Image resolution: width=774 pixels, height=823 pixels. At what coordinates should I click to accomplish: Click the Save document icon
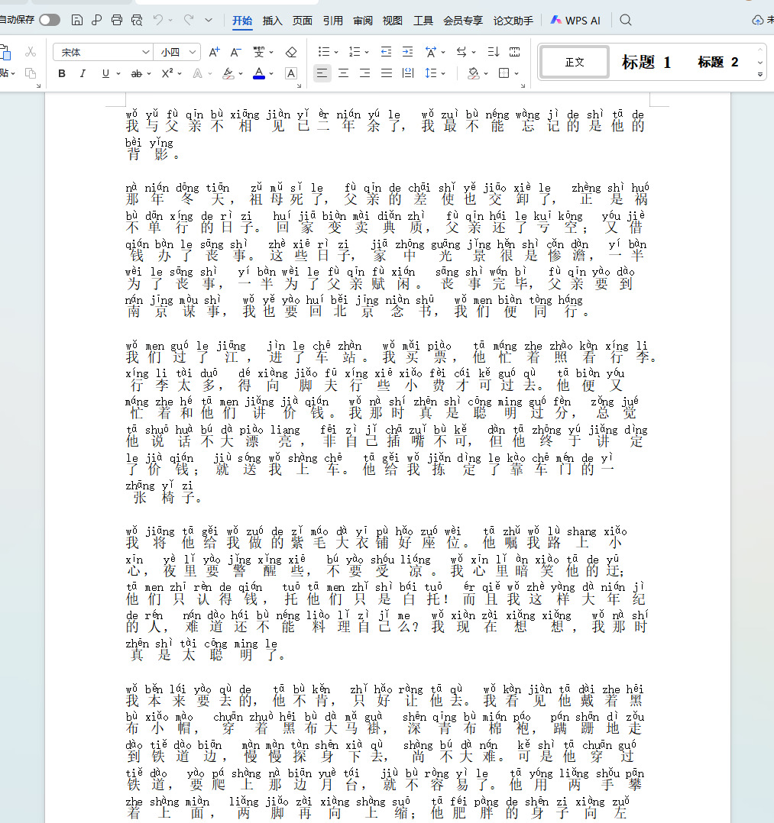[x=76, y=20]
